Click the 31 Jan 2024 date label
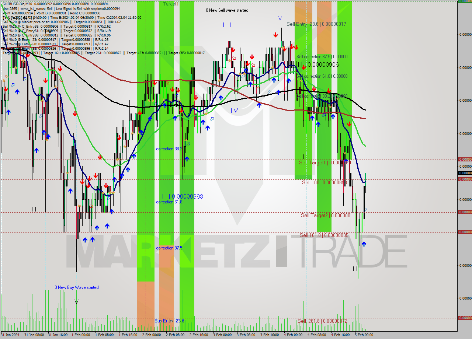Screen dimensions: 472x339 point(9,335)
